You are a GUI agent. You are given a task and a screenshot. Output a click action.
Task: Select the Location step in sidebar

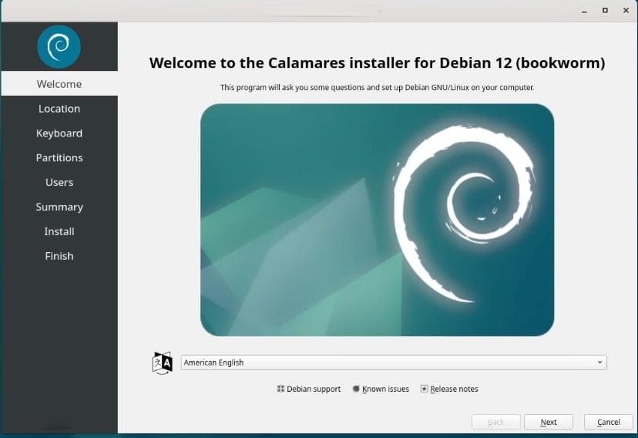point(59,109)
